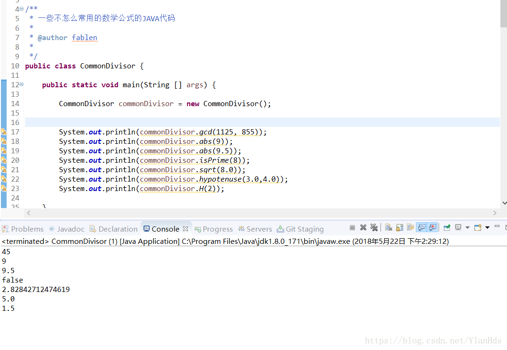Click console output '45'

click(6, 251)
